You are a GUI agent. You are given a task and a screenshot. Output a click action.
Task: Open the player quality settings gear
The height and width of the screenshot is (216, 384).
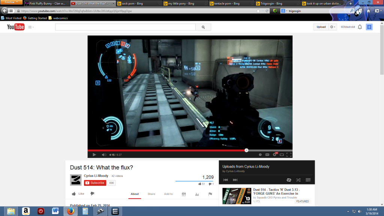pyautogui.click(x=275, y=154)
